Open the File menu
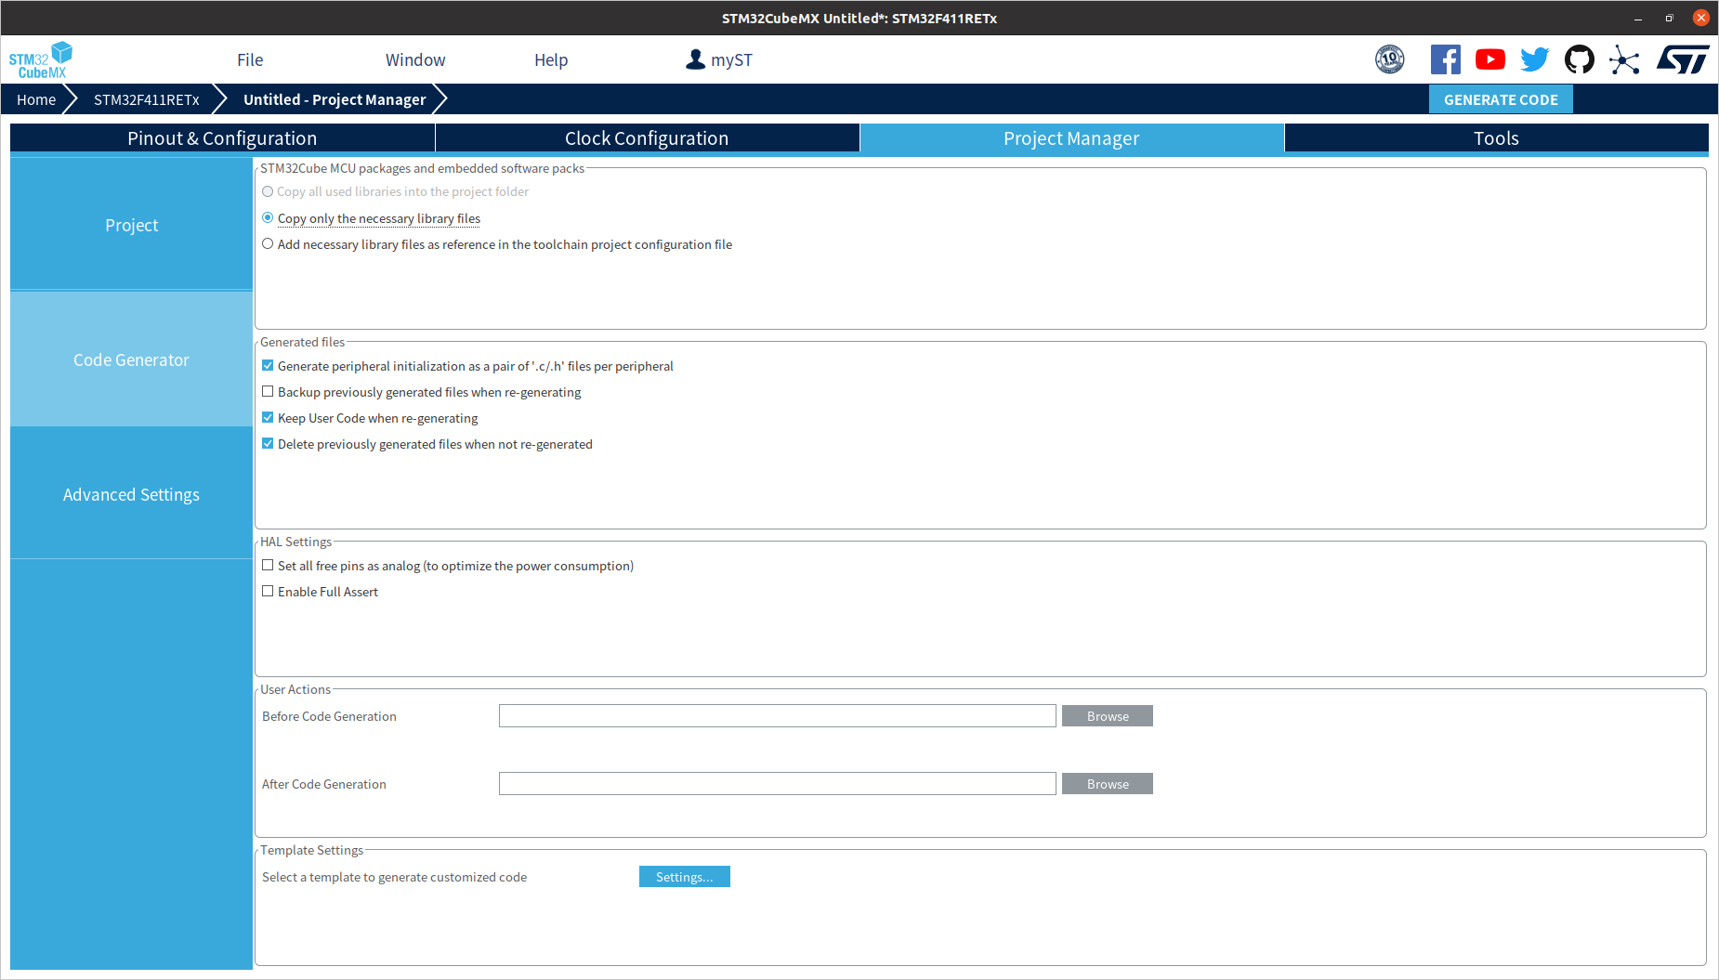This screenshot has height=980, width=1719. [x=250, y=60]
